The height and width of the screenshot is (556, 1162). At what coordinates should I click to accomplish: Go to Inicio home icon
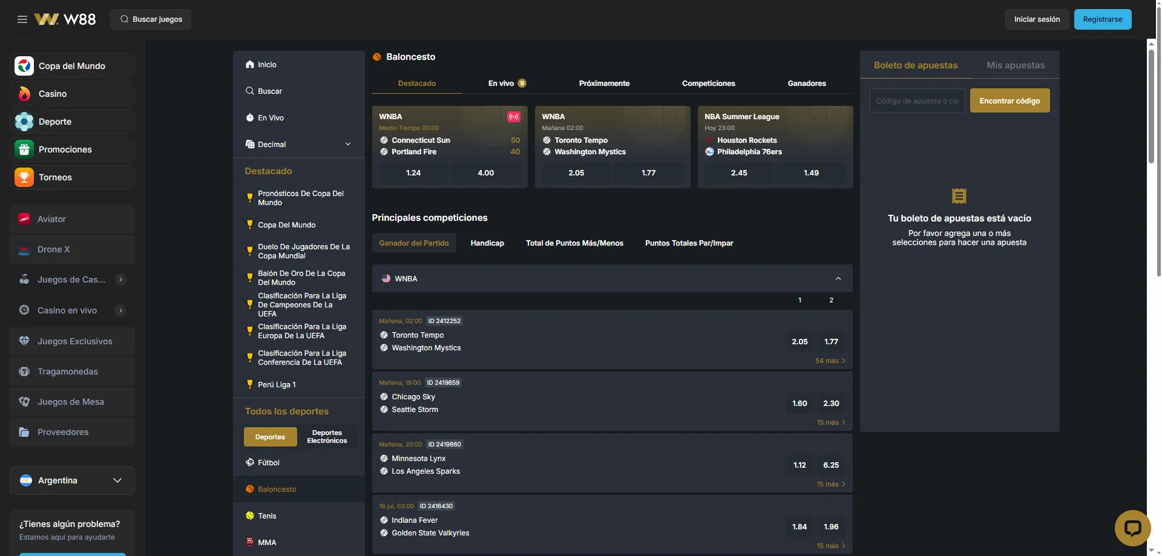tap(250, 64)
